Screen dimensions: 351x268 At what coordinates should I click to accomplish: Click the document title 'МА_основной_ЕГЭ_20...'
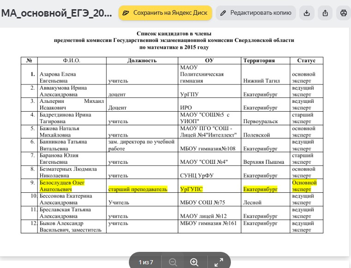57,13
